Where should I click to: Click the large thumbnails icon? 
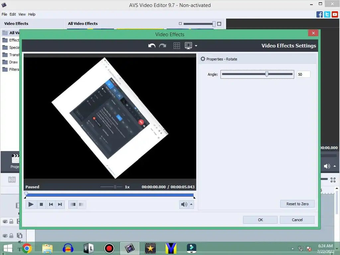219,24
